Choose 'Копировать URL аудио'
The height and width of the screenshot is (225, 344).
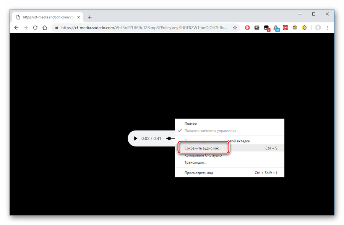click(x=203, y=155)
